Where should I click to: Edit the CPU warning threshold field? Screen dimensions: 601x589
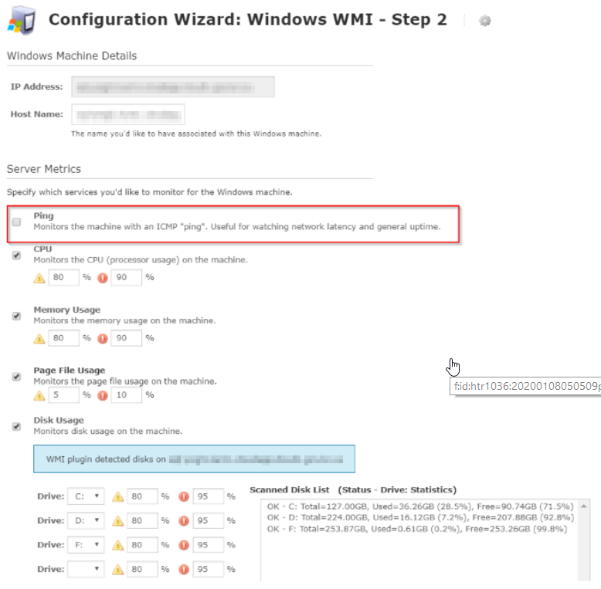click(63, 277)
